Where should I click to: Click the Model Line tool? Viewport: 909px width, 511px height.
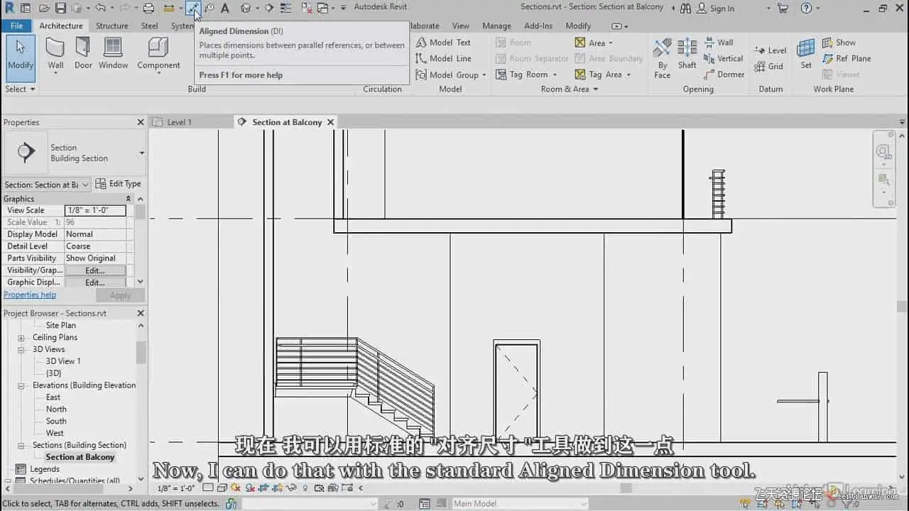444,59
